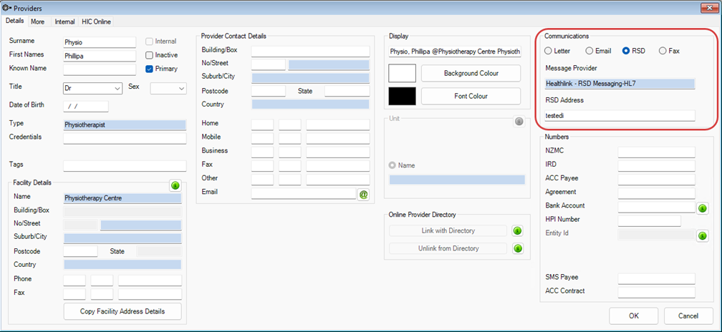This screenshot has height=332, width=722.
Task: Click the @ icon next to Email field
Action: [x=363, y=193]
